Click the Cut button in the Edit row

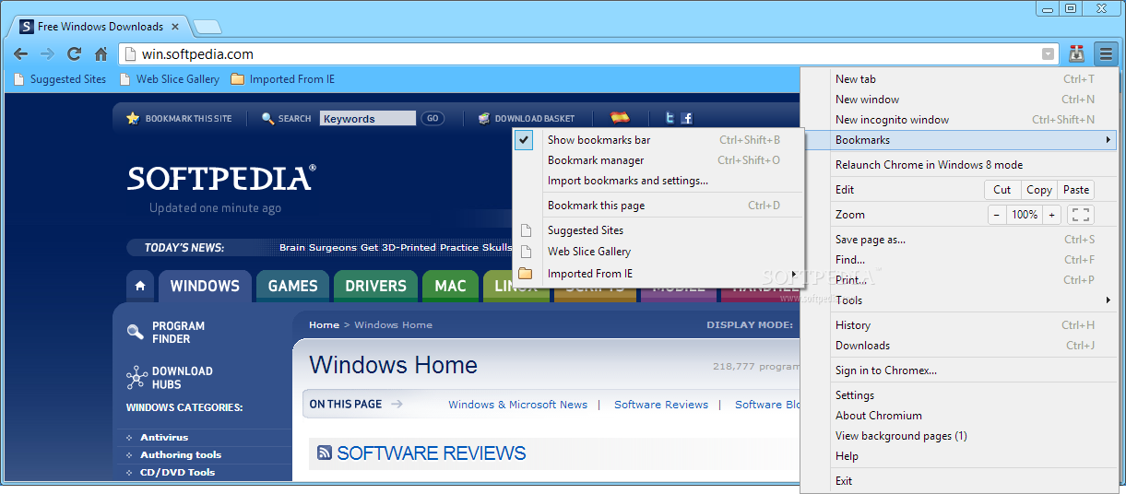[1002, 190]
